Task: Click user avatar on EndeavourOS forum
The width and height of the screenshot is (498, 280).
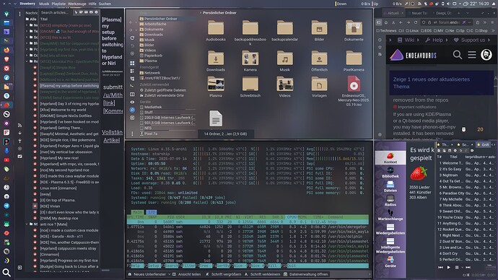Action: 486,55
